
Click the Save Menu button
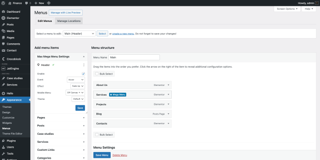[x=102, y=155]
